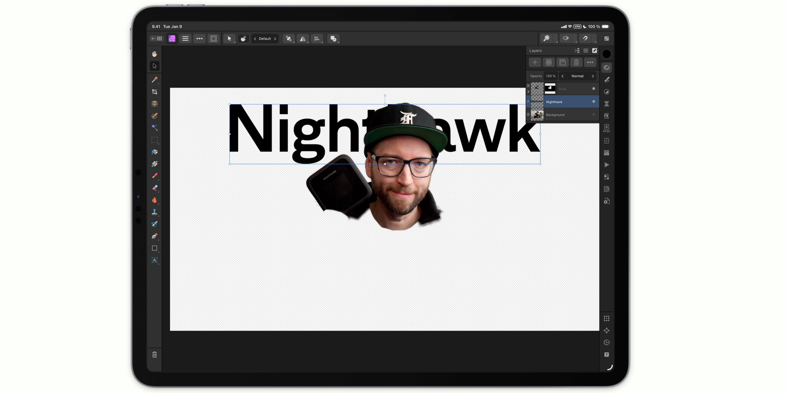
Task: Select the Crop tool
Action: click(154, 92)
